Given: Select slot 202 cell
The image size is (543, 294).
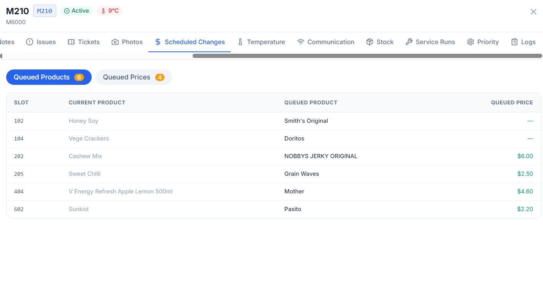Looking at the screenshot, I should (19, 156).
